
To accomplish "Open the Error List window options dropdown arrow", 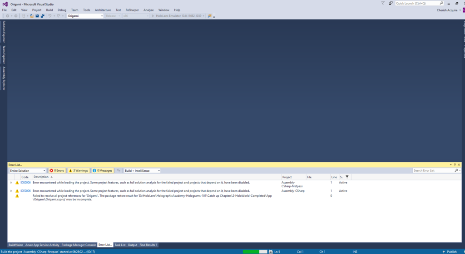I will (451, 164).
